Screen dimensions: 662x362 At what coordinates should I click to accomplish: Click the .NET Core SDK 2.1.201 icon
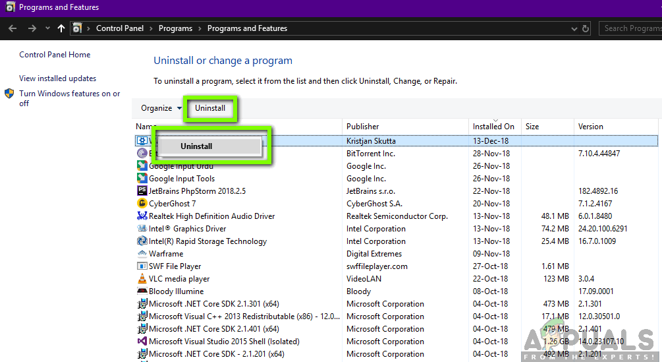[x=142, y=353]
